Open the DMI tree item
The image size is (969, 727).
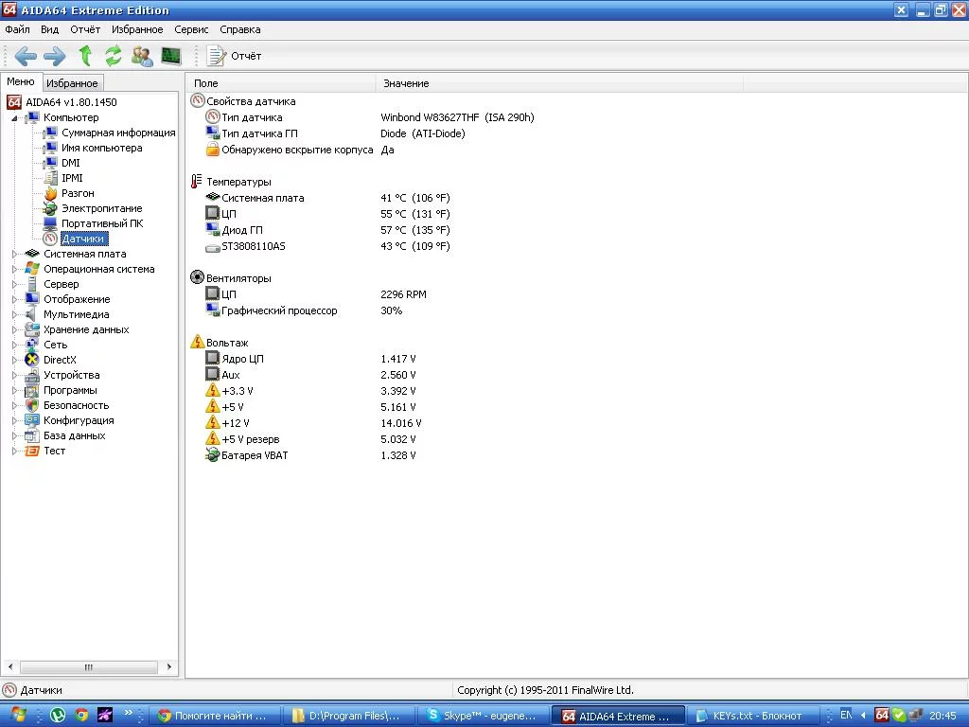(x=70, y=163)
